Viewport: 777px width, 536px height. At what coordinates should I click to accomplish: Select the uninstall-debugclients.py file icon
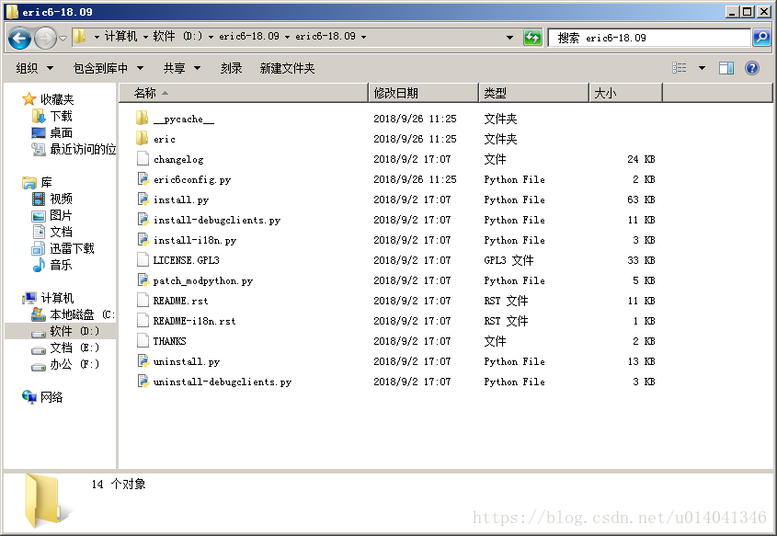[143, 382]
